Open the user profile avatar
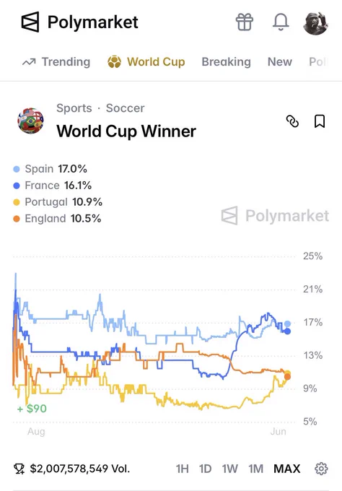 315,23
